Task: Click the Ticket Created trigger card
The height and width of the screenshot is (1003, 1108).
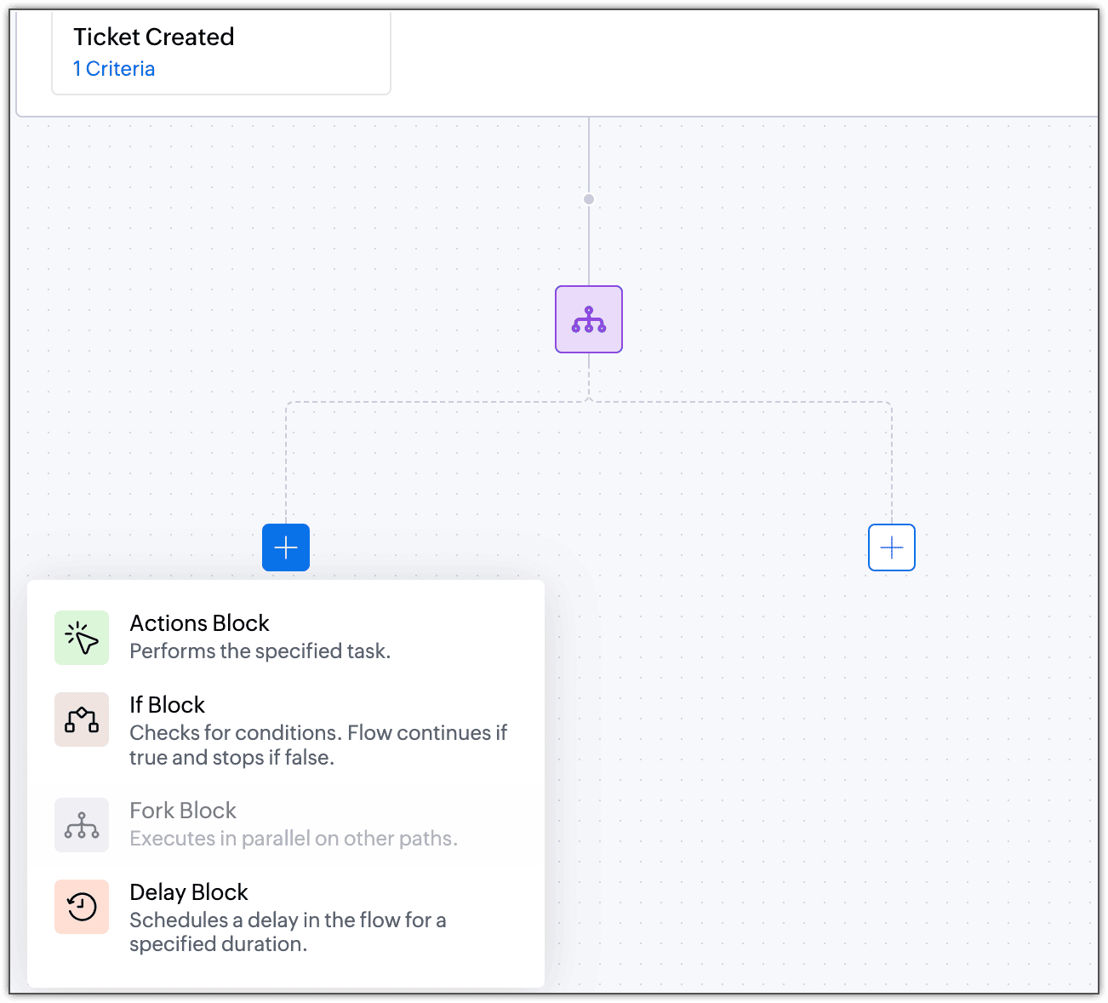Action: coord(221,52)
